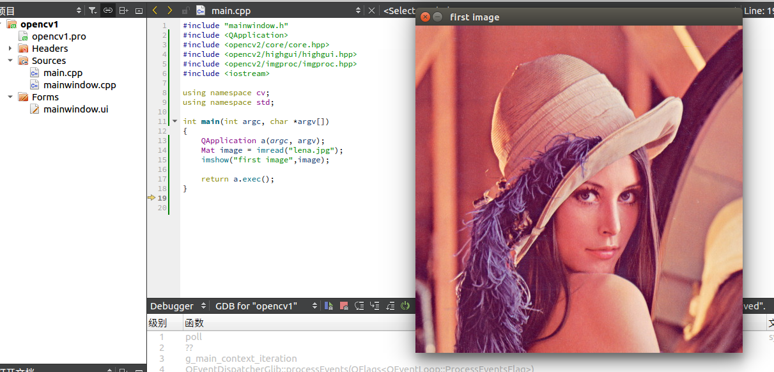Click the using namespace std line

tap(228, 102)
